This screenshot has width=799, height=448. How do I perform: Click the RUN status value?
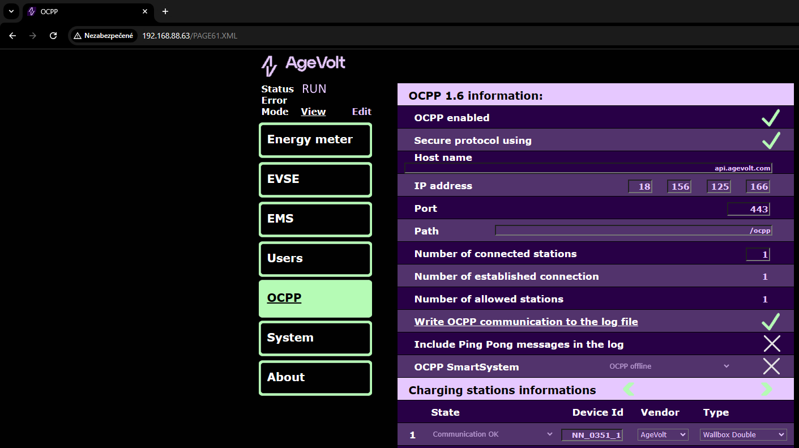click(x=314, y=89)
